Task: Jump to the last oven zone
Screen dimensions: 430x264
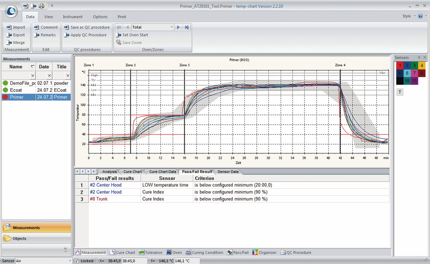Action: point(187,27)
